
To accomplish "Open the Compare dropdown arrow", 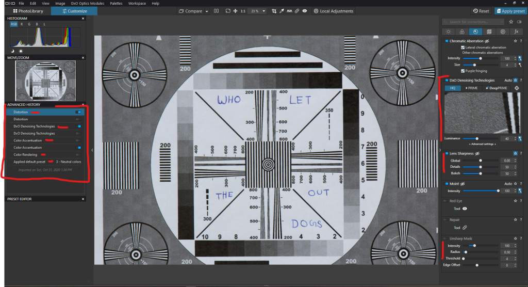I will pos(207,11).
